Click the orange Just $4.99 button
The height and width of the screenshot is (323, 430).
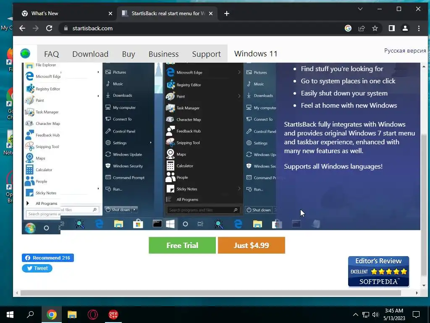pyautogui.click(x=251, y=245)
